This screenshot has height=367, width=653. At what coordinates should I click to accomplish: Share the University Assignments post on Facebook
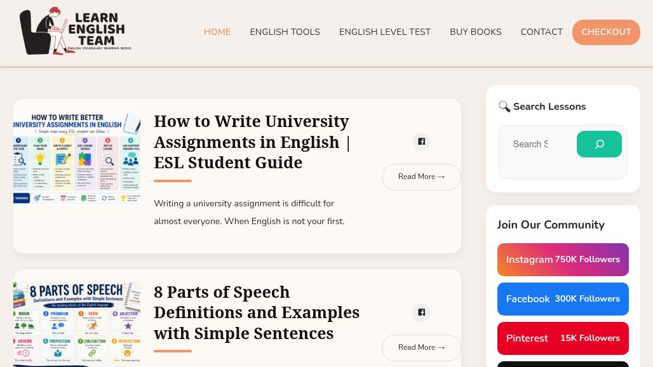pos(421,142)
